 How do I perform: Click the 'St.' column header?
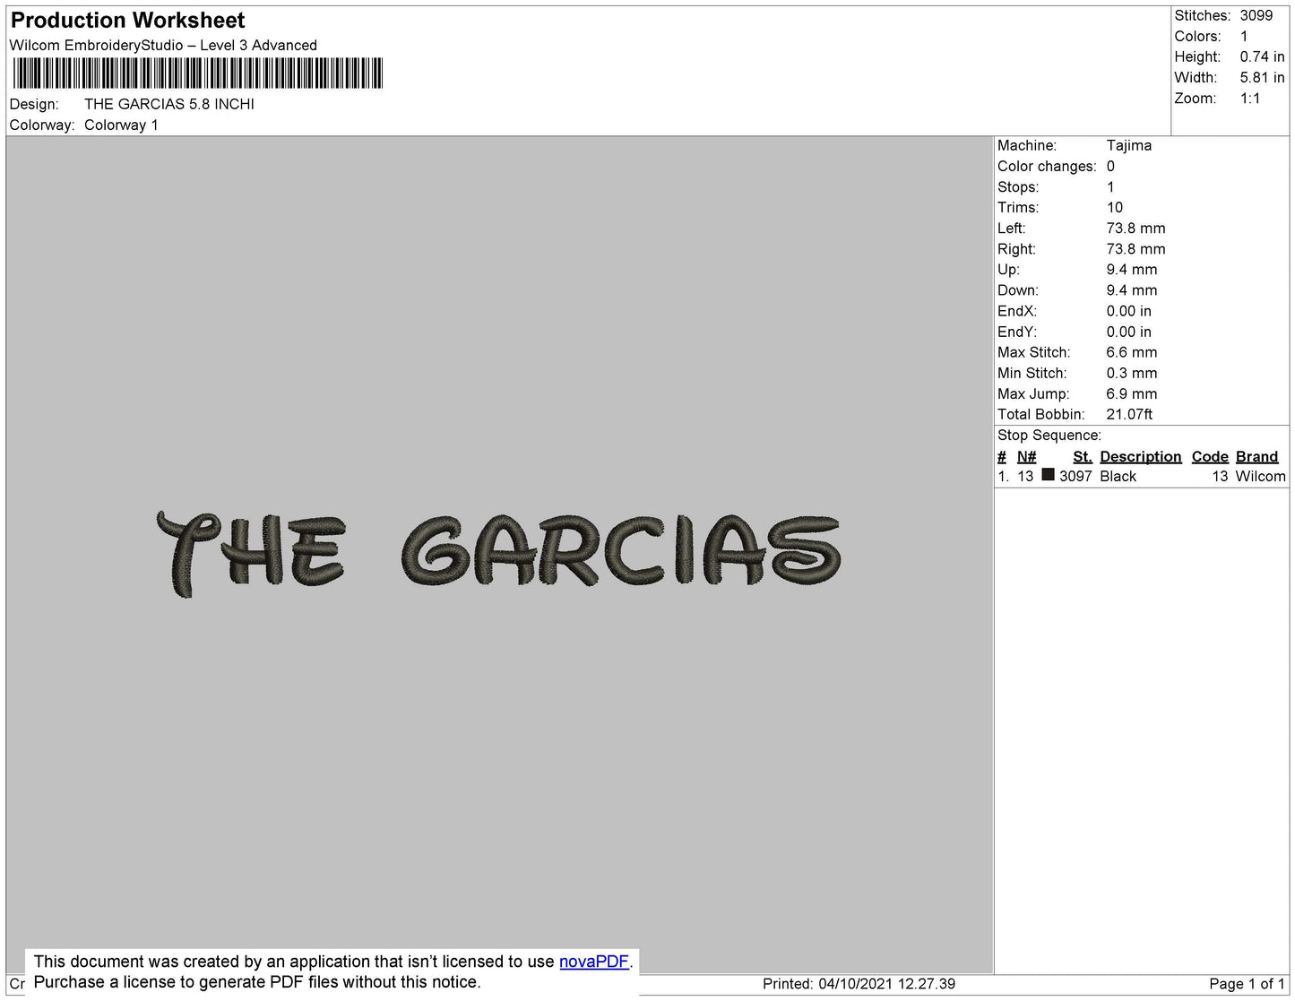click(x=1083, y=457)
